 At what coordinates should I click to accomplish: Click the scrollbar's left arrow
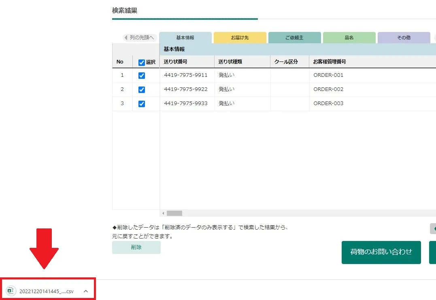tap(163, 213)
